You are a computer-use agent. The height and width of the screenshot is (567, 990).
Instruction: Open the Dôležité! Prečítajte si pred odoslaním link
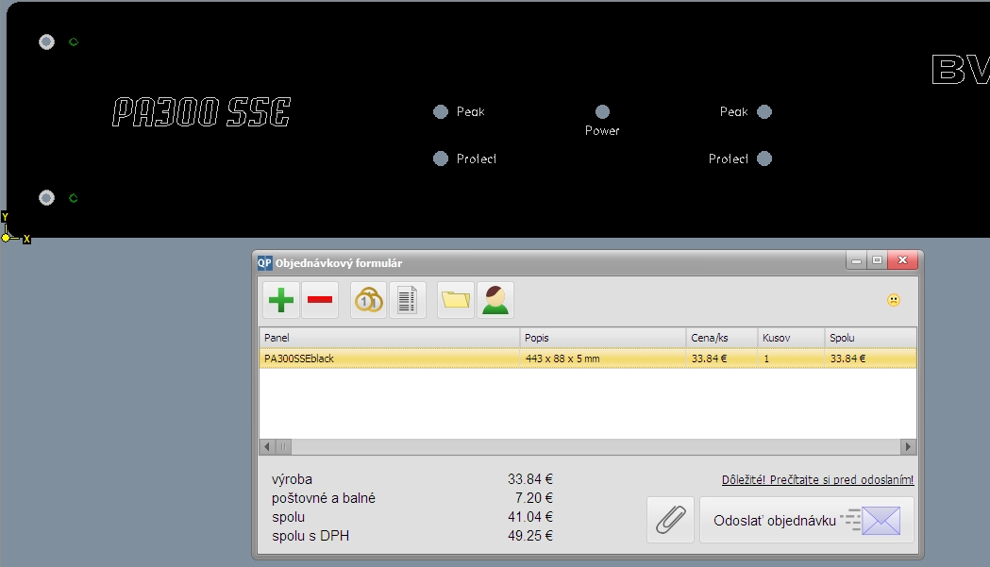click(817, 480)
